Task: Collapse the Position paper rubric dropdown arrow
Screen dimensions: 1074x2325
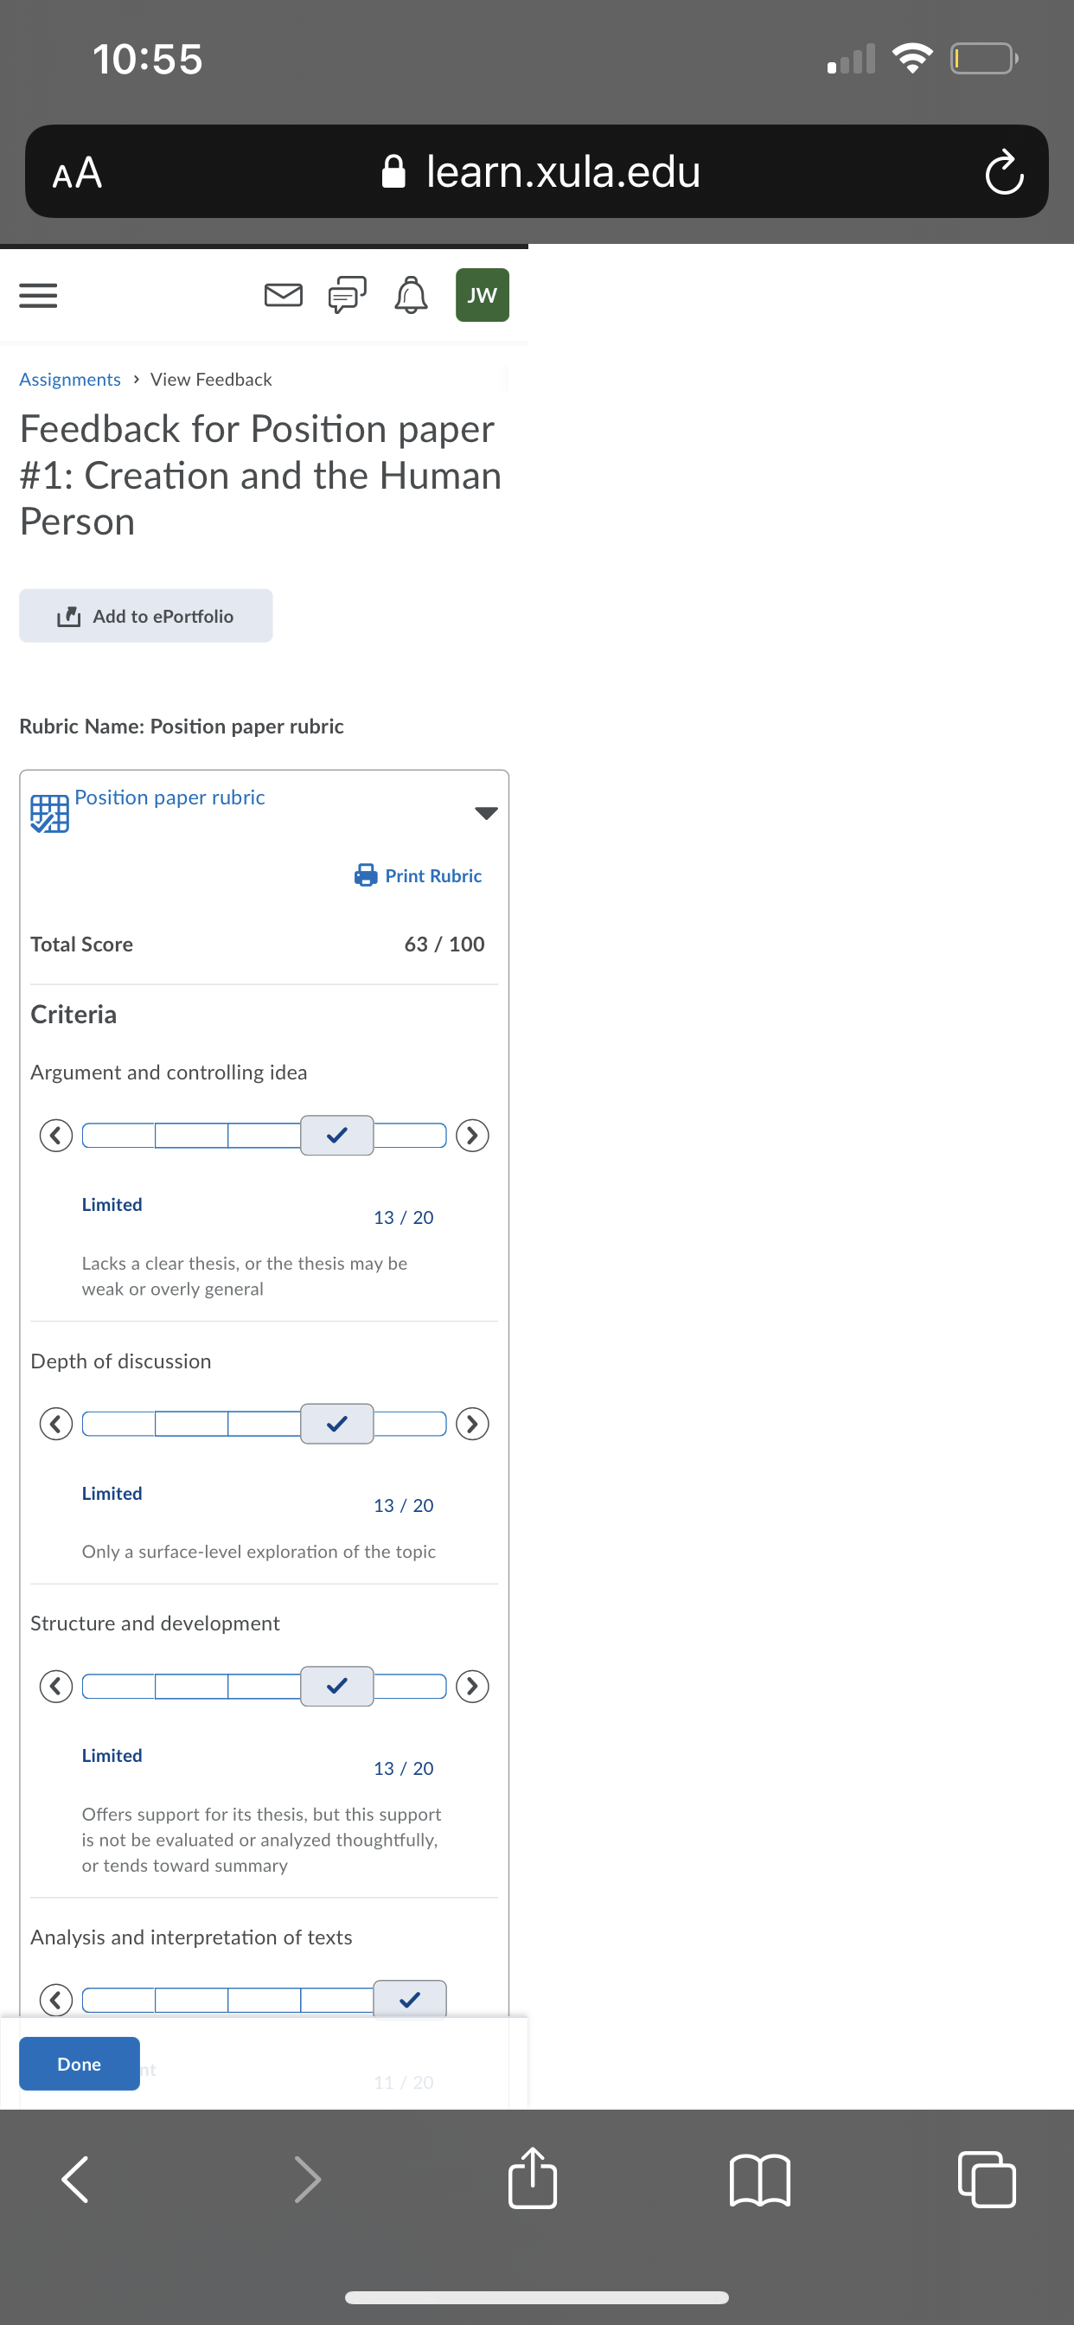Action: click(487, 813)
